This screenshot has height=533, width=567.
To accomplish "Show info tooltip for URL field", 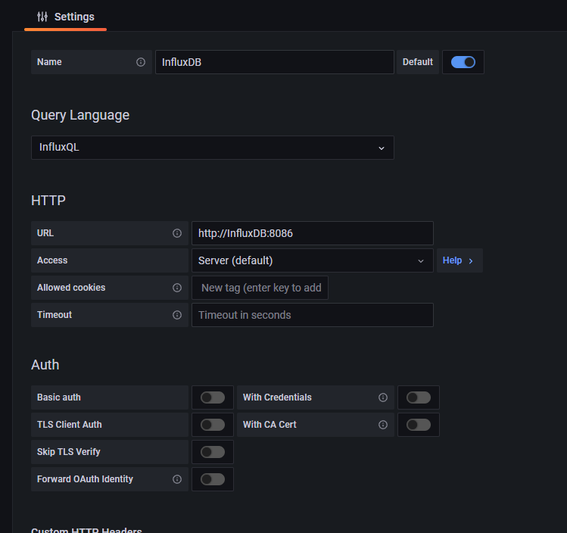I will click(177, 233).
